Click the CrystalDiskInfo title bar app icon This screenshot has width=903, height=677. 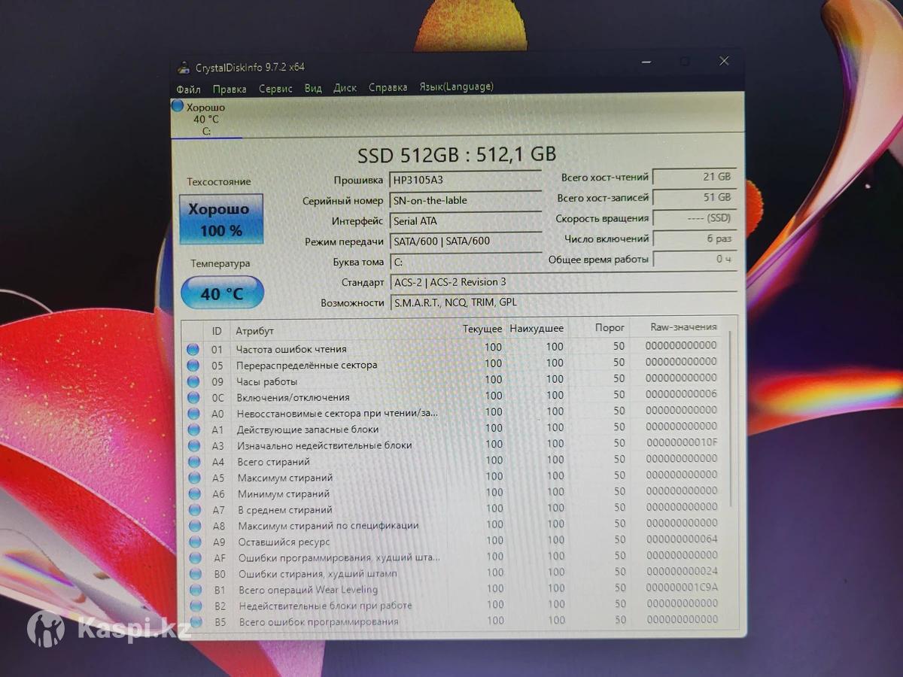pos(184,68)
